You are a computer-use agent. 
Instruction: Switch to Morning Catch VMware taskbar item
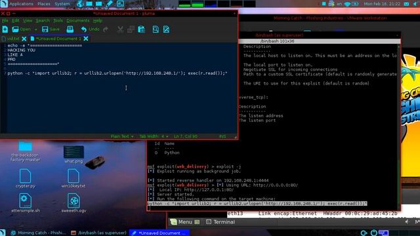click(x=39, y=233)
